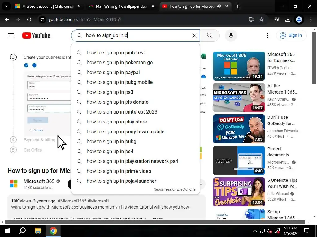
Task: Select suggestion 'how to sign up in pubg mobile'
Action: pos(136,82)
